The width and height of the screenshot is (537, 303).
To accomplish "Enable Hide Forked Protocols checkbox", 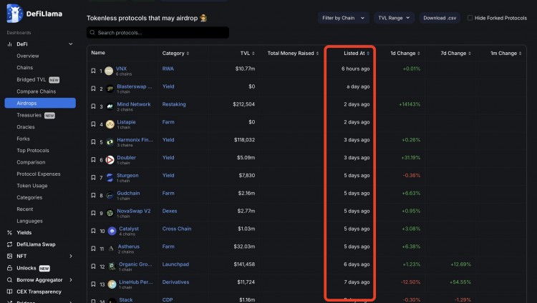I will click(470, 18).
